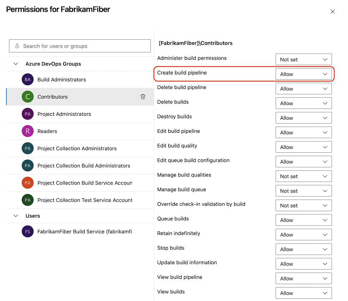Select the Contributors group name
Screen dimensions: 348x301
coord(53,97)
